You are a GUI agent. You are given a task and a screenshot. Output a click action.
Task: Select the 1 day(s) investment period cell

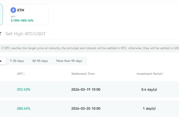[149, 109]
